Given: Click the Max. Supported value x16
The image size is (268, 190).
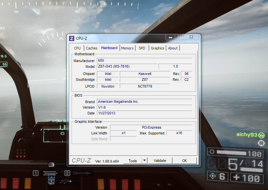Looking at the screenshot, I should coord(179,133).
